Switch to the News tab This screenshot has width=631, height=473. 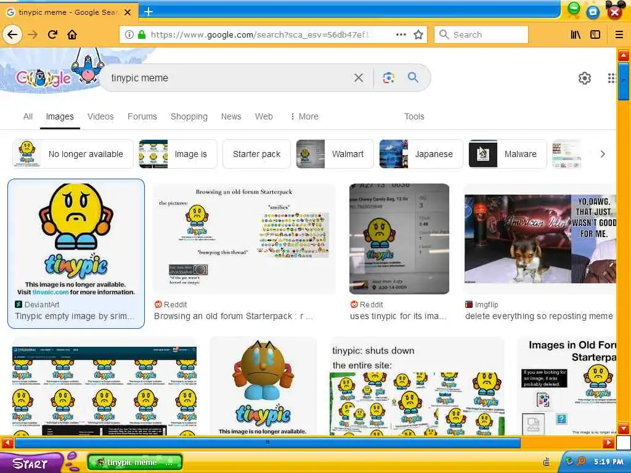[x=231, y=116]
